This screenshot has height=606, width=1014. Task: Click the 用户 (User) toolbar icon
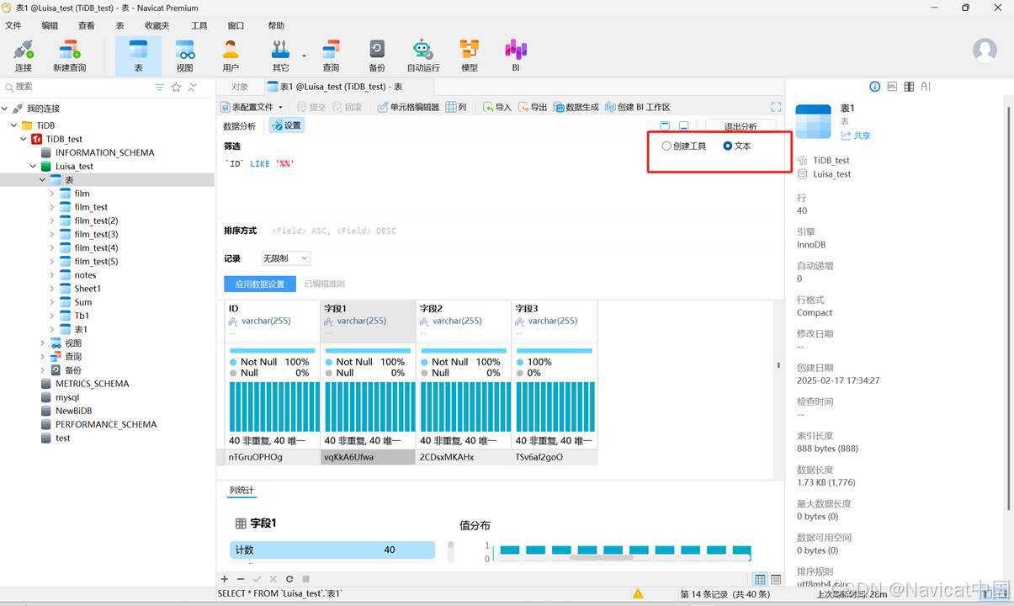(x=231, y=56)
